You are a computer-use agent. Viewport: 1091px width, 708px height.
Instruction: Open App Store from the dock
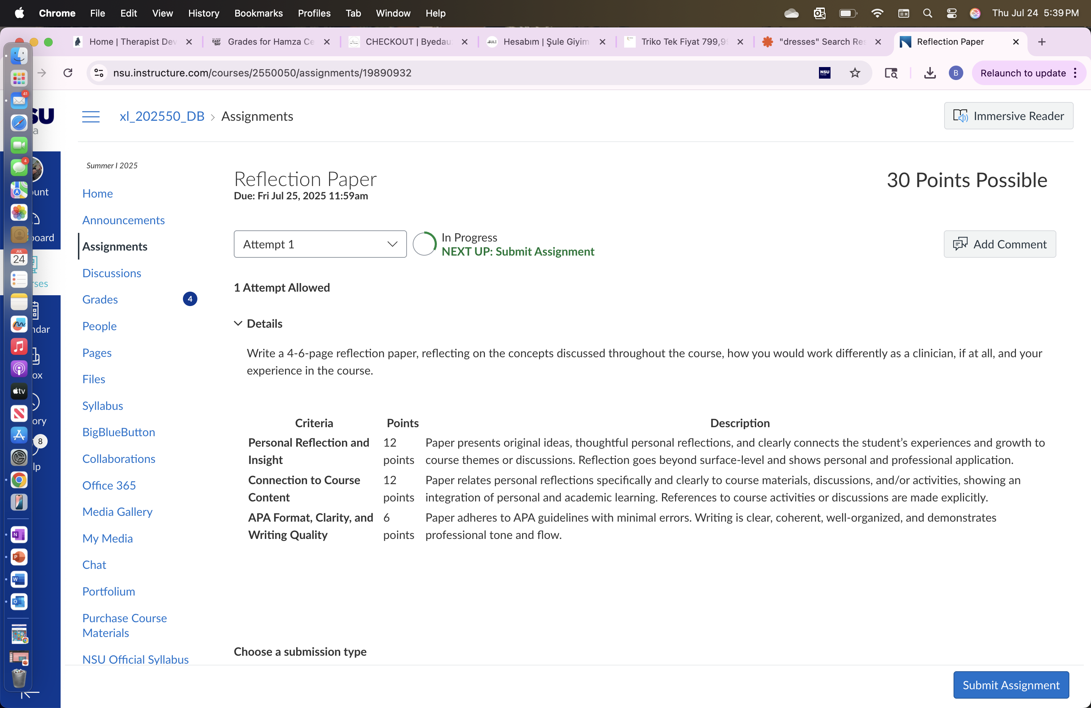(19, 435)
